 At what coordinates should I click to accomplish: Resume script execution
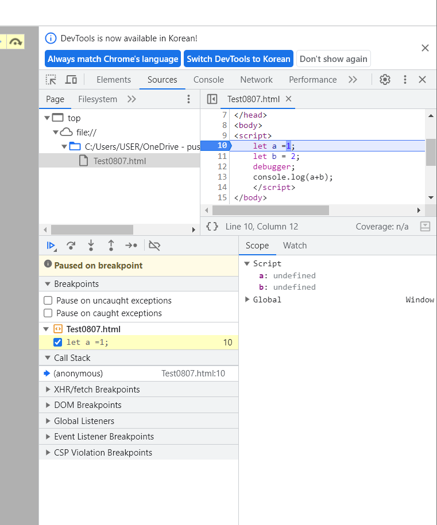51,246
